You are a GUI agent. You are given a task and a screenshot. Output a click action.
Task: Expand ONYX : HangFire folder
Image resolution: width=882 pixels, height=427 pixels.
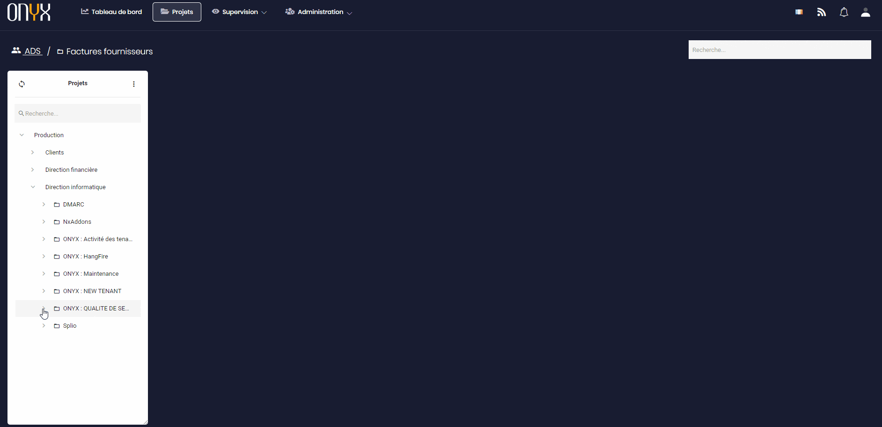(44, 256)
